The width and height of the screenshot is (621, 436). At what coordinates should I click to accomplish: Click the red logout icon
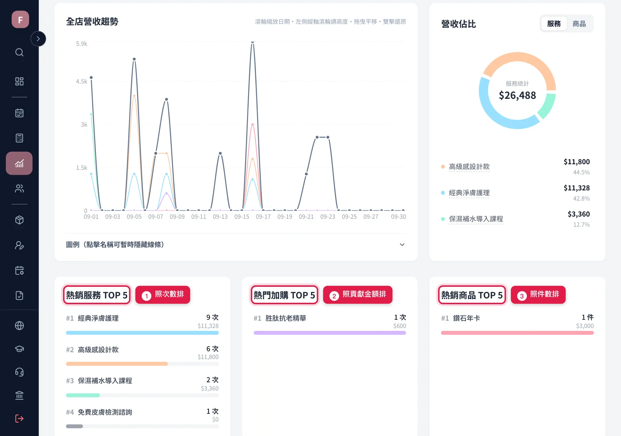tap(19, 419)
